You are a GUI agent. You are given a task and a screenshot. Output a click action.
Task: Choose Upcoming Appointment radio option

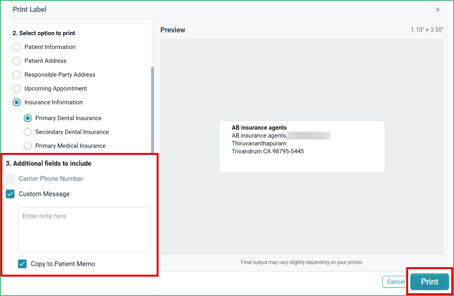17,89
